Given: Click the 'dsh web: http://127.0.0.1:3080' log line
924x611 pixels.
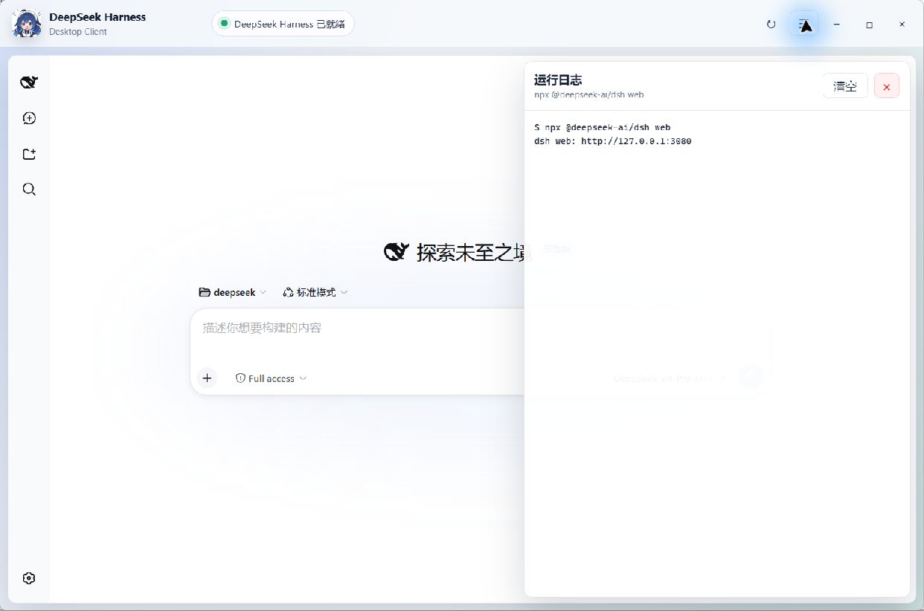Looking at the screenshot, I should [x=613, y=141].
